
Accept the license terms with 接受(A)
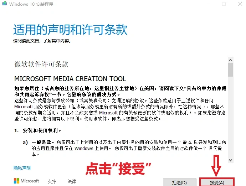217,182
